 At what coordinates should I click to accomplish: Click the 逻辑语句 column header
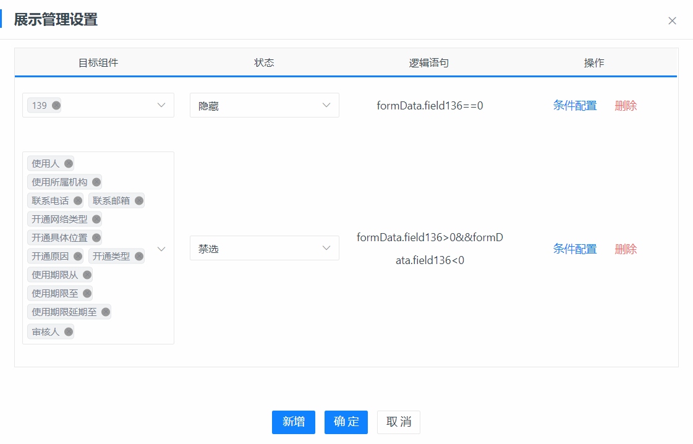(428, 63)
